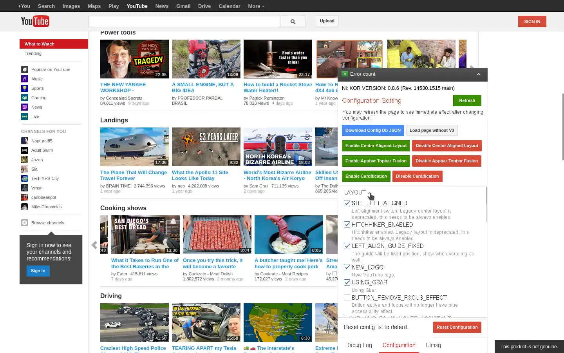Open Vman channel avatar
This screenshot has width=564, height=353.
[25, 188]
